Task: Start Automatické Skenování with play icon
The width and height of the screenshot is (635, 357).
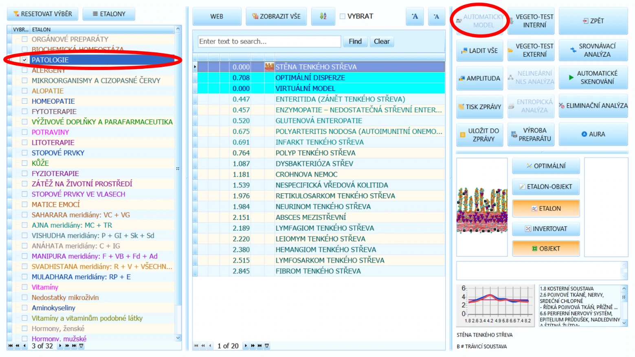Action: click(593, 77)
